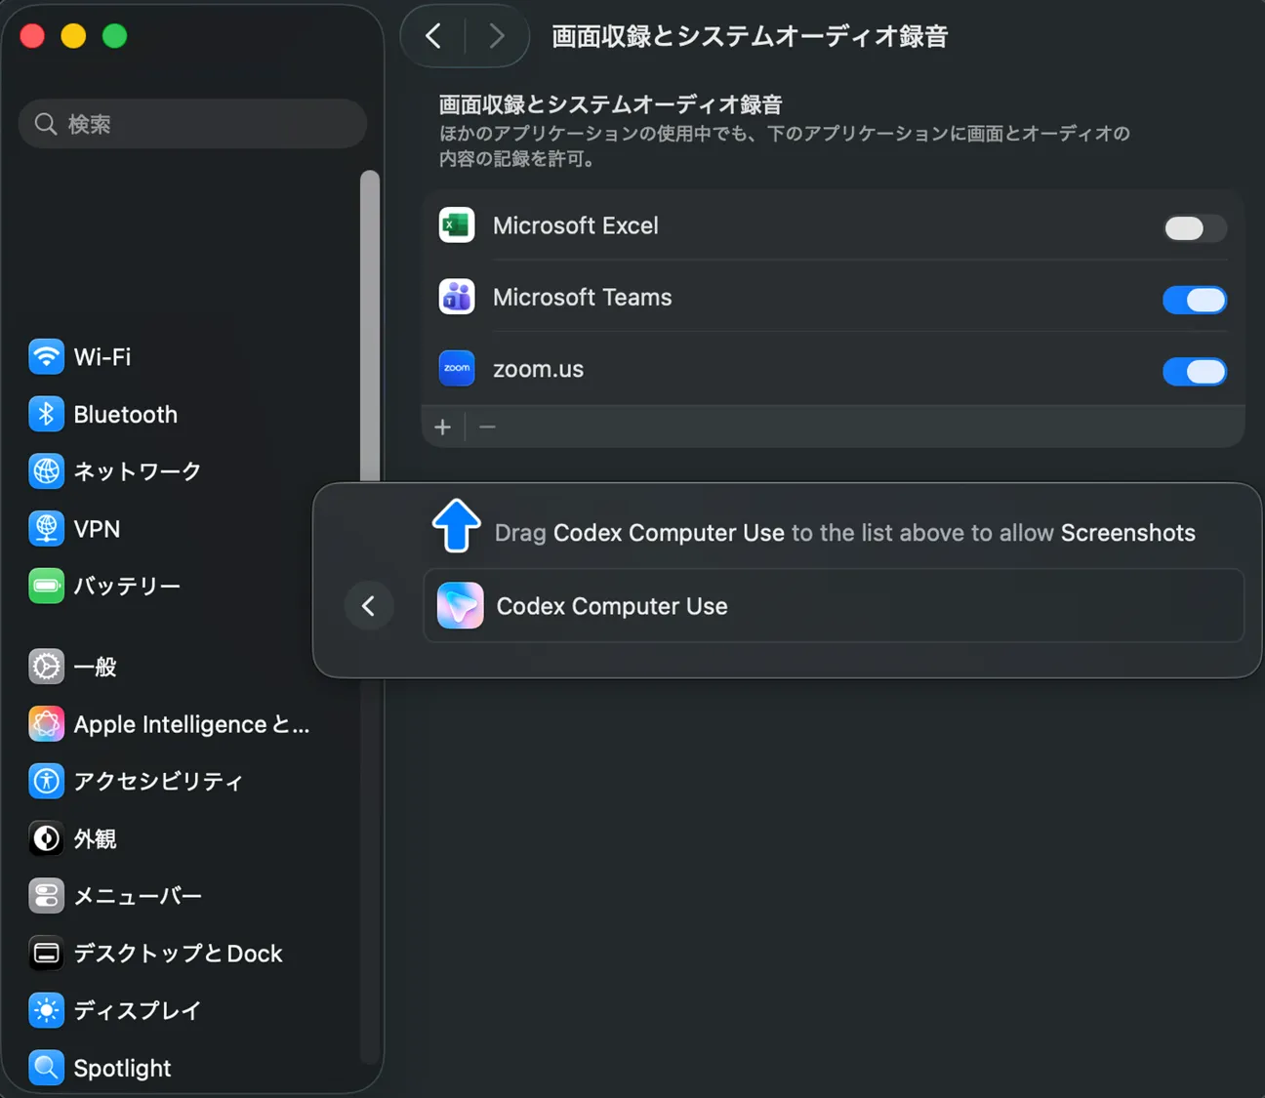
Task: Click the VPN icon in sidebar
Action: 46,528
